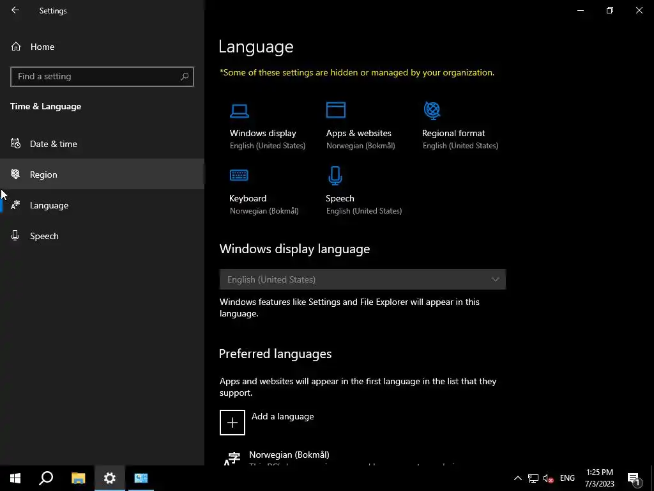The image size is (654, 491).
Task: Select Region in sidebar
Action: click(102, 174)
